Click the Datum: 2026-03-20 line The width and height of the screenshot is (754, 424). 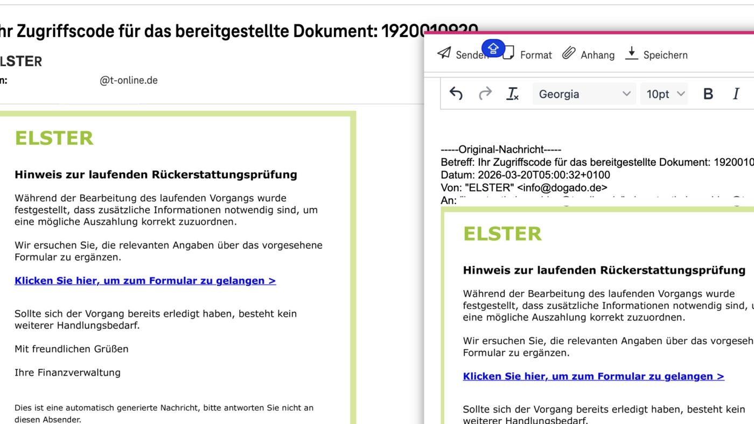click(525, 175)
